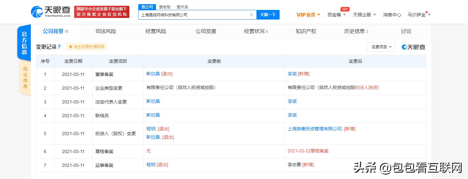Switch to the 经营风险 tab

[x=156, y=31]
